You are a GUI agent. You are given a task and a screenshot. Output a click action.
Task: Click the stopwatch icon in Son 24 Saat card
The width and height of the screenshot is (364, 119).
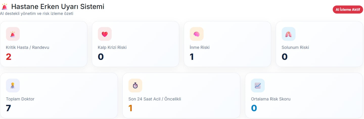135,86
